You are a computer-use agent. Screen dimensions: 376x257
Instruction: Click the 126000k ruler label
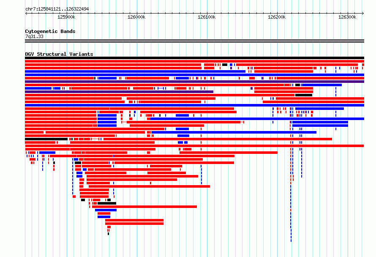tap(136, 17)
